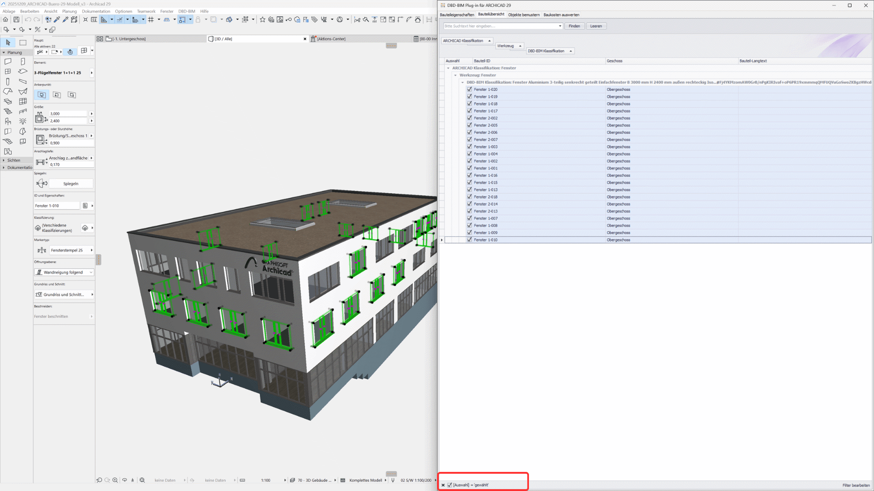Click the Spiegeln button

(x=71, y=184)
